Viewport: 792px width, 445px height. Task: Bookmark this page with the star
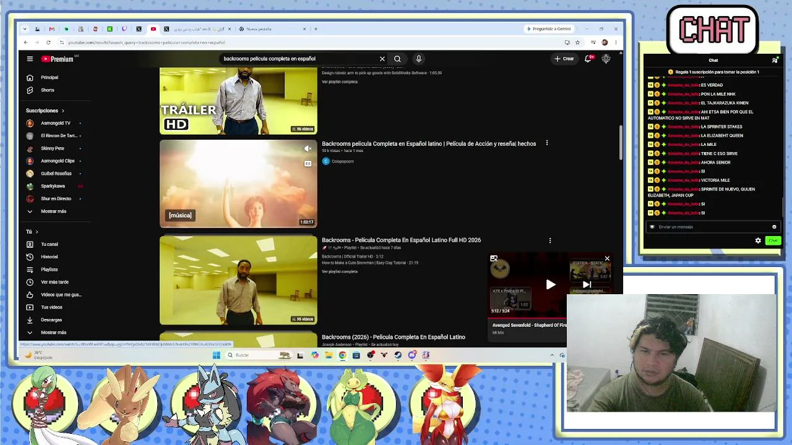(x=577, y=43)
